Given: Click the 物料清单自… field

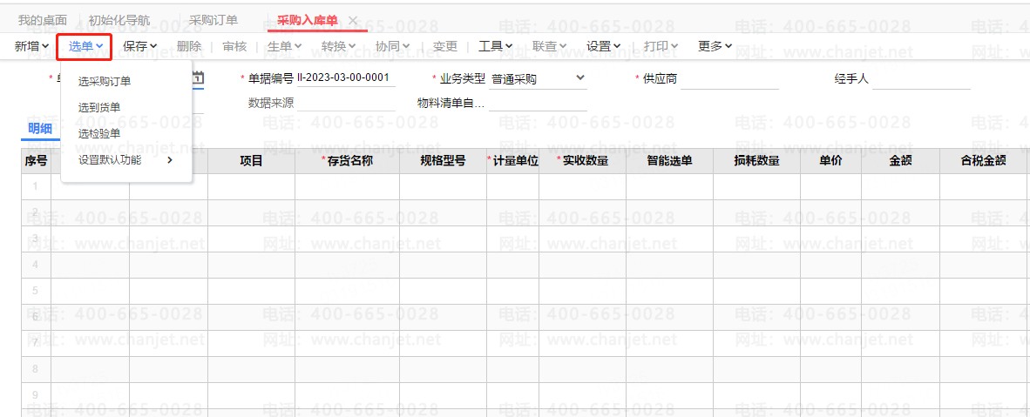Looking at the screenshot, I should pos(538,103).
